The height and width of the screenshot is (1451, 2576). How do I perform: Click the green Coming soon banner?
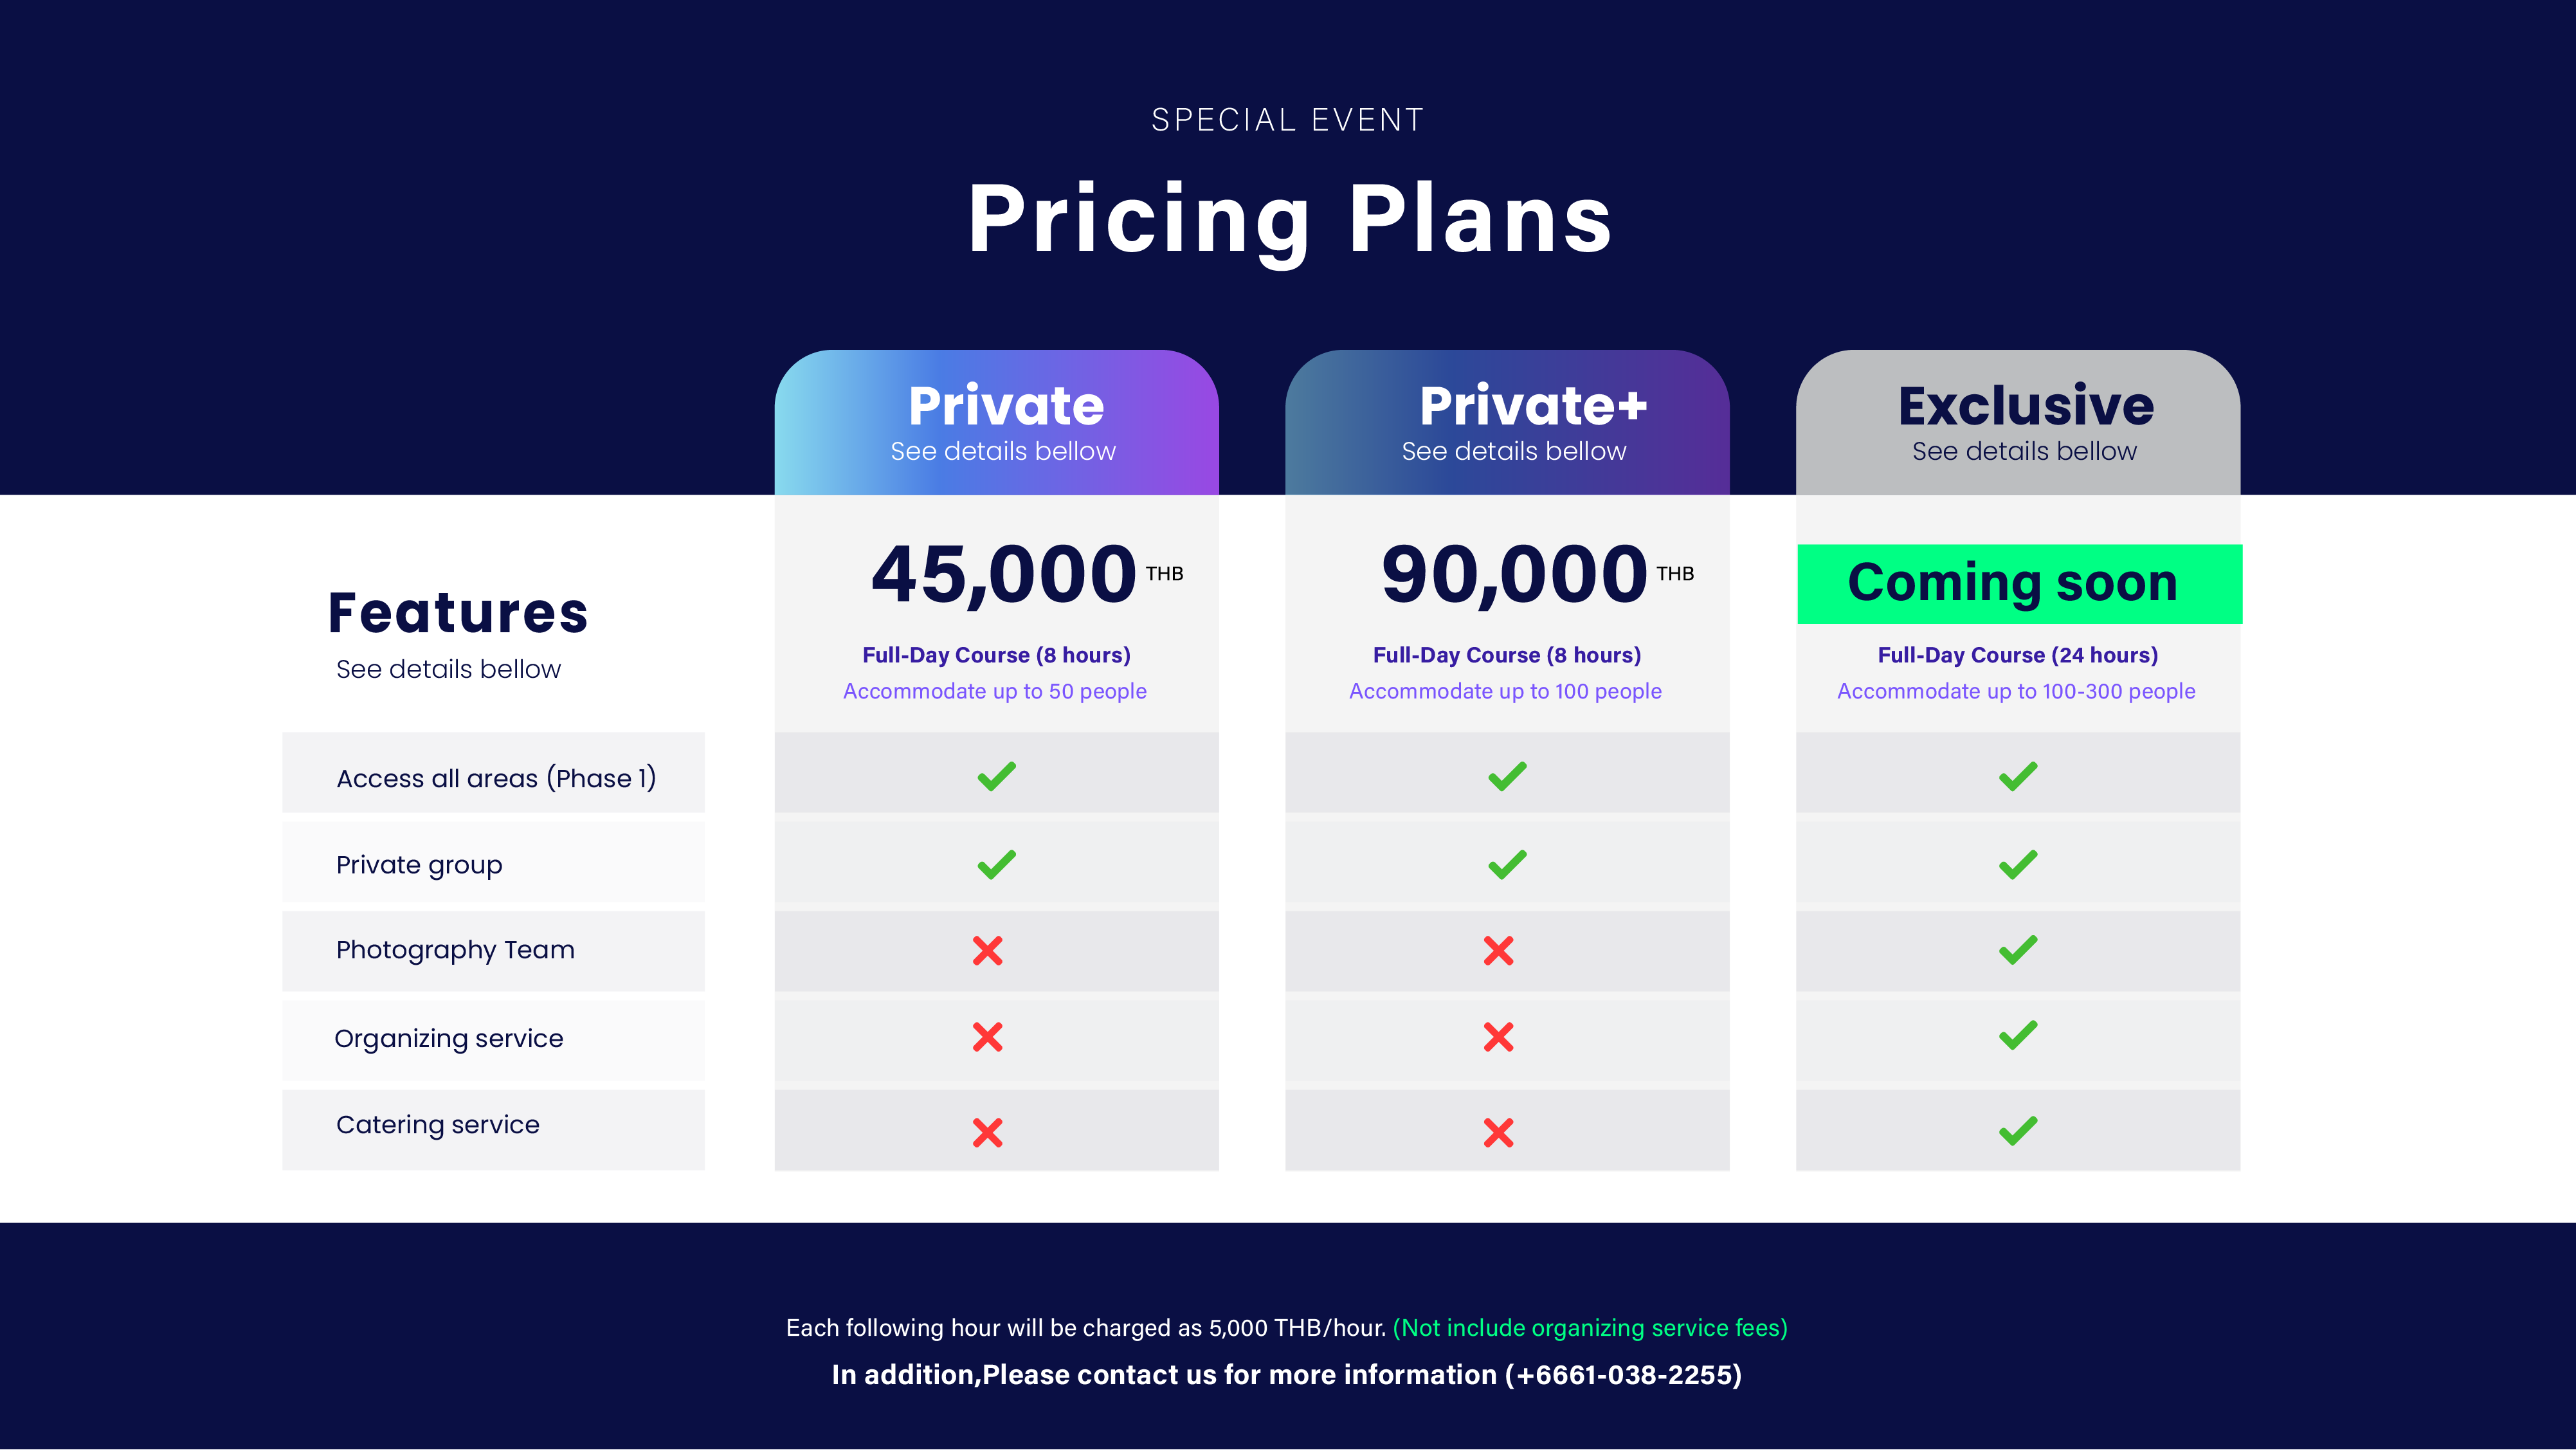click(x=2019, y=584)
